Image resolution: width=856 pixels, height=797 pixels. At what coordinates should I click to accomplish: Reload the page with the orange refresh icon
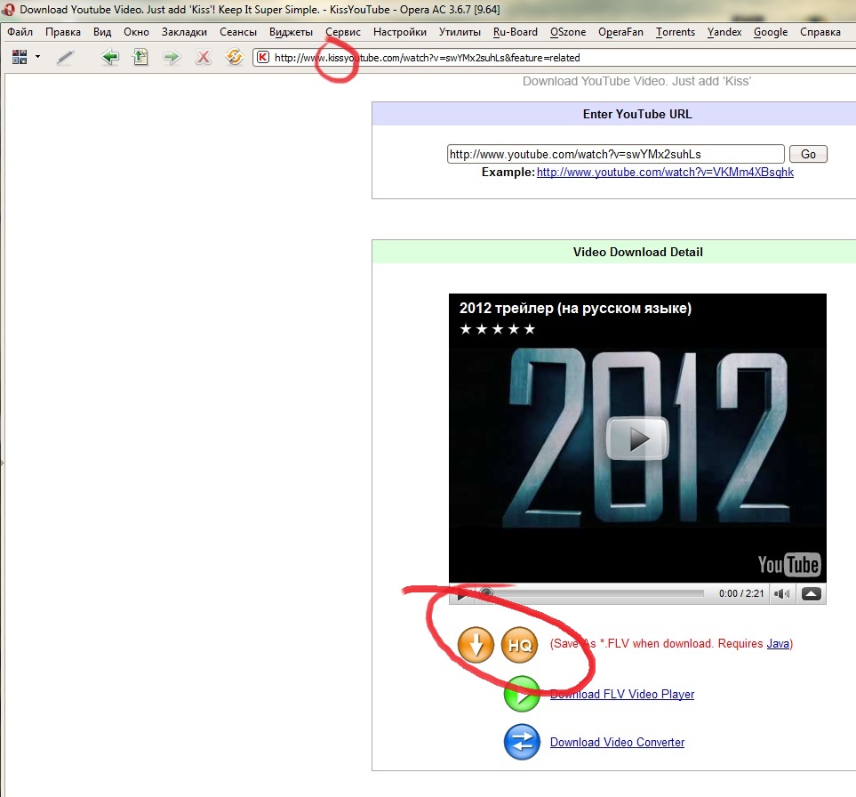[x=235, y=58]
